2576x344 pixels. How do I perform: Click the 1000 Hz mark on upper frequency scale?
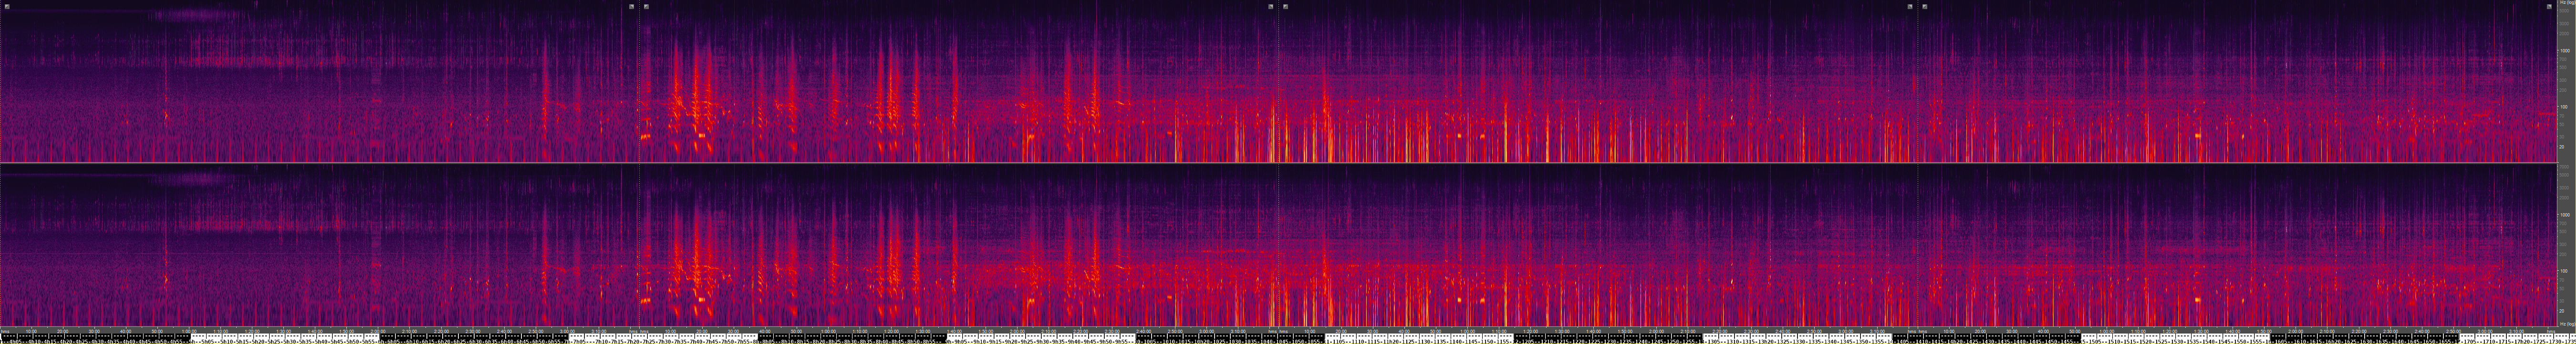click(2565, 50)
